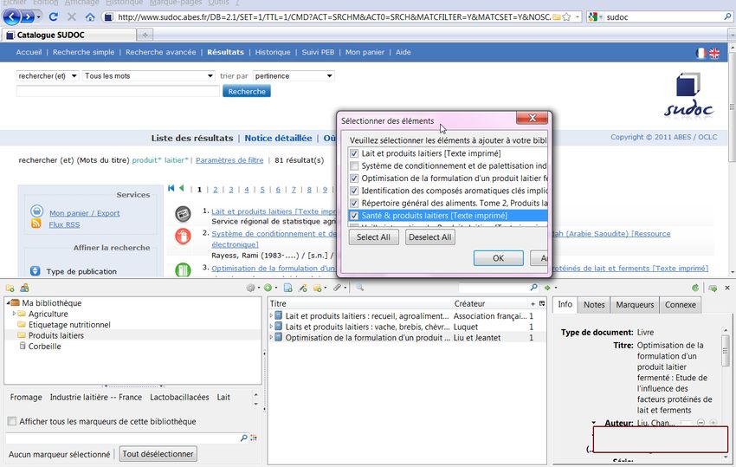The width and height of the screenshot is (736, 467).
Task: Click the green New Item plus icon
Action: [269, 288]
